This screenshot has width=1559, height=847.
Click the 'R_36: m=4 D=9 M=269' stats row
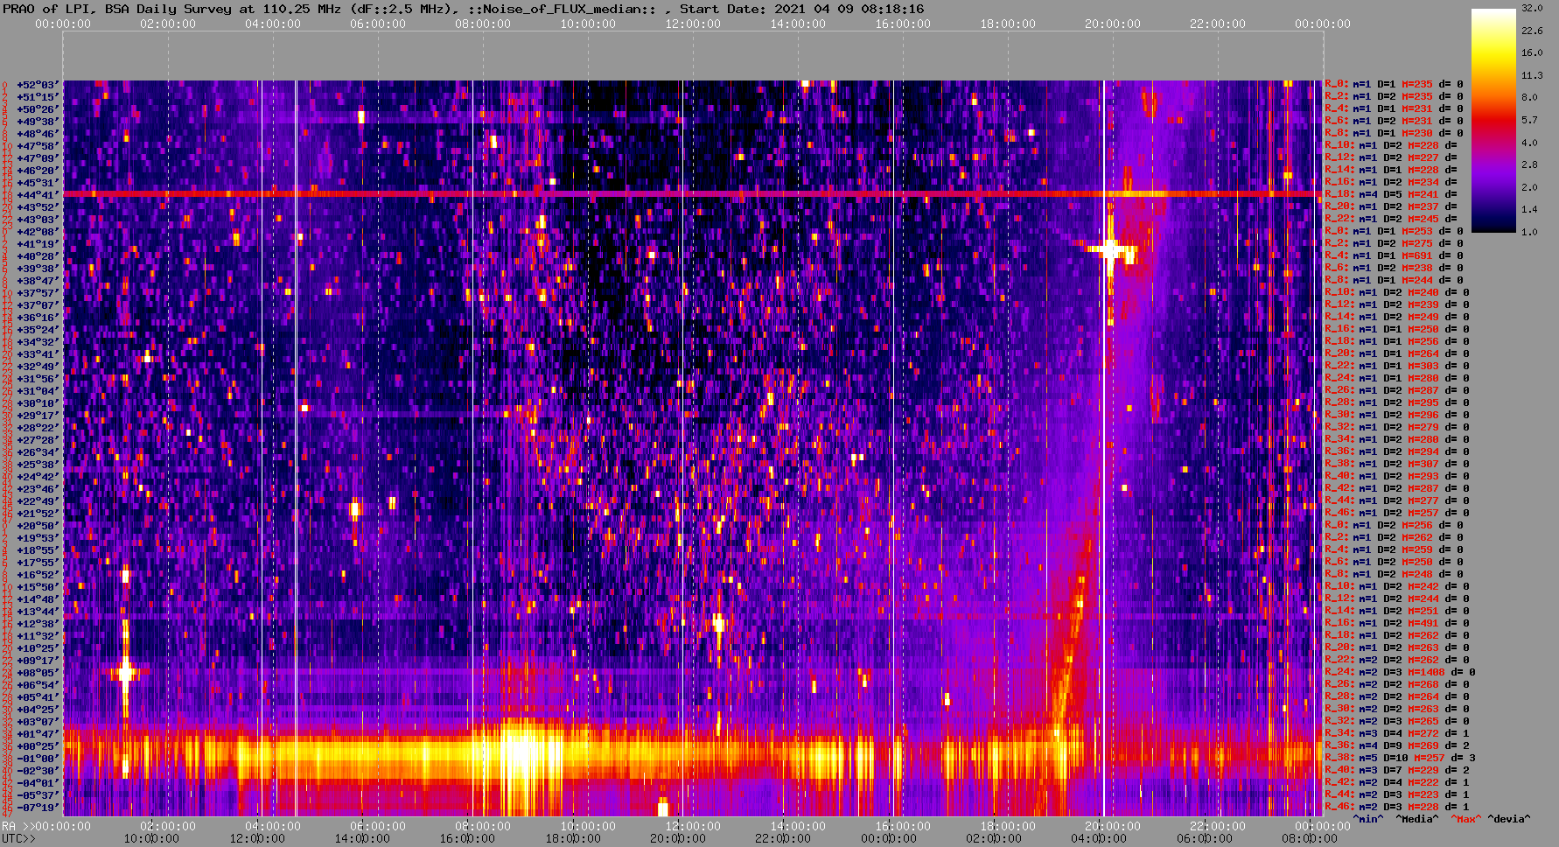click(1397, 746)
